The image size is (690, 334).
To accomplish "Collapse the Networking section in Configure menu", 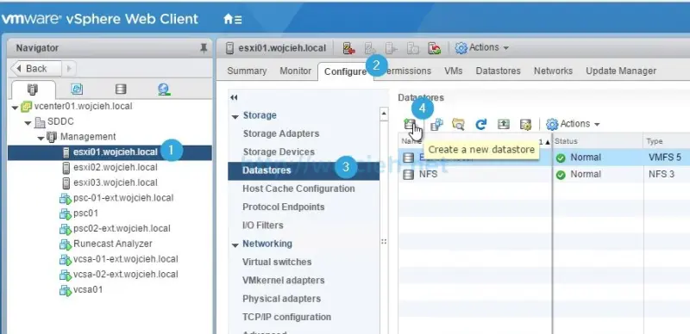I will (x=235, y=244).
